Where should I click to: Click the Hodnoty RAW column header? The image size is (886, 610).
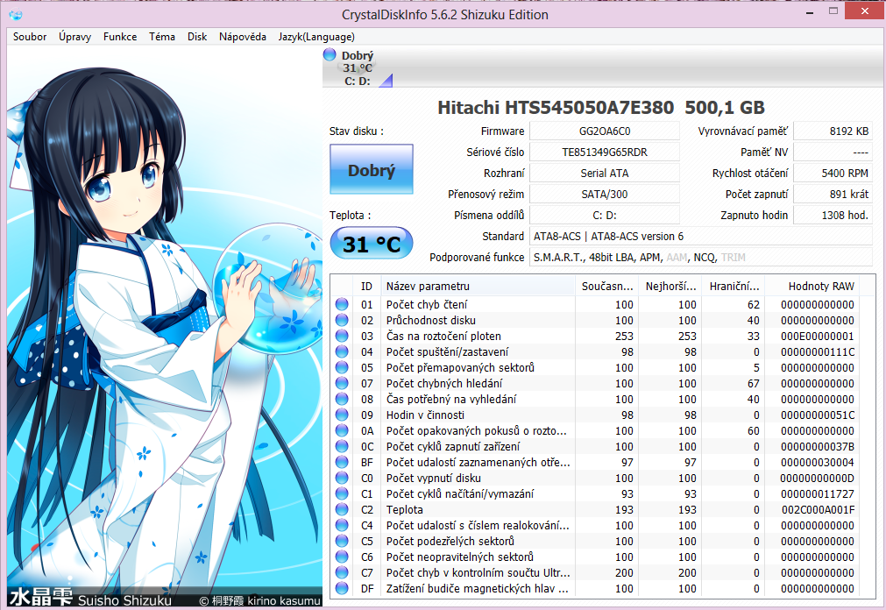pyautogui.click(x=812, y=286)
